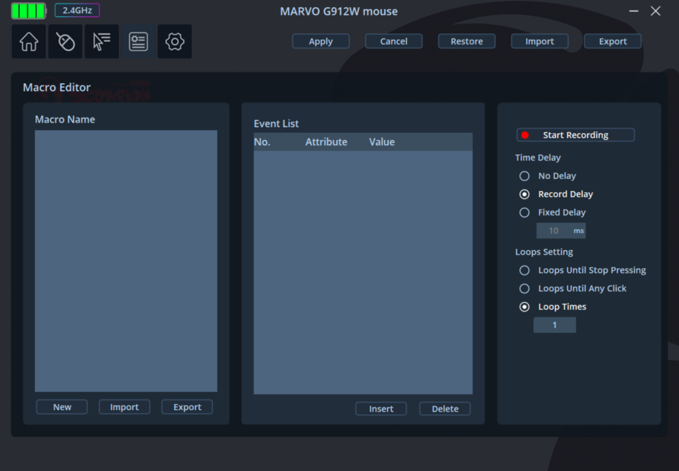Viewport: 679px width, 471px height.
Task: Click the 2.4GHz connection badge
Action: click(x=77, y=11)
